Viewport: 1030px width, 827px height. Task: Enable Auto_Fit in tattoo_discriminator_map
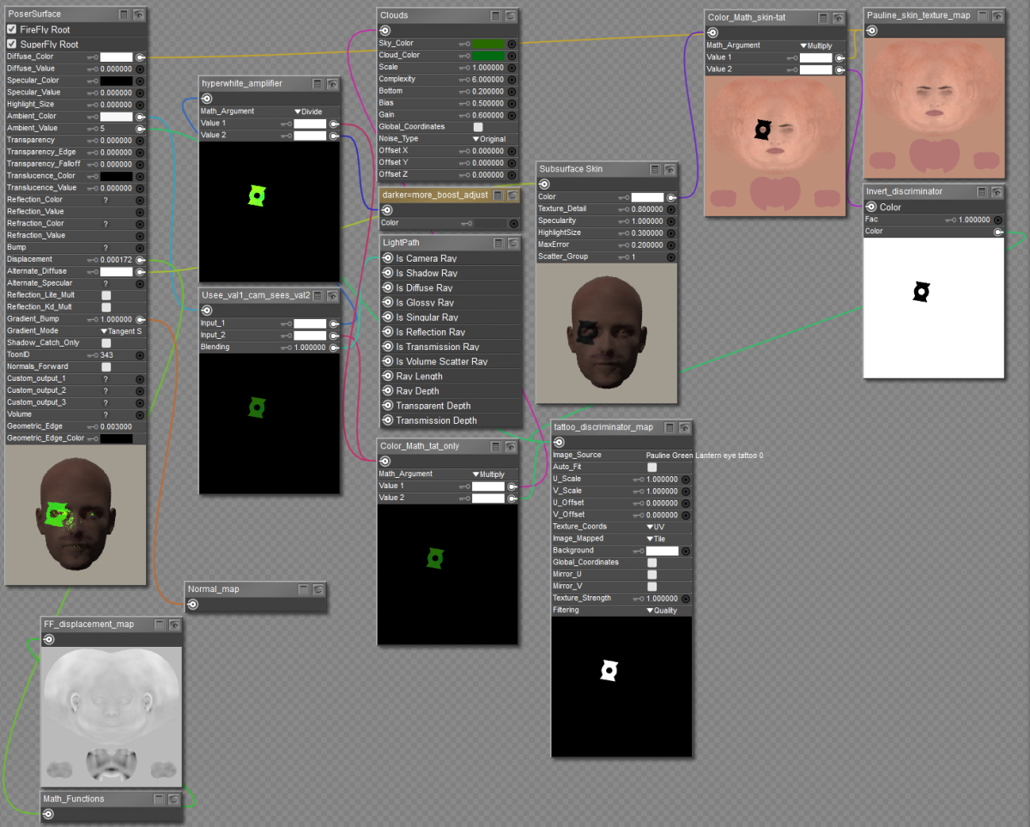point(652,467)
